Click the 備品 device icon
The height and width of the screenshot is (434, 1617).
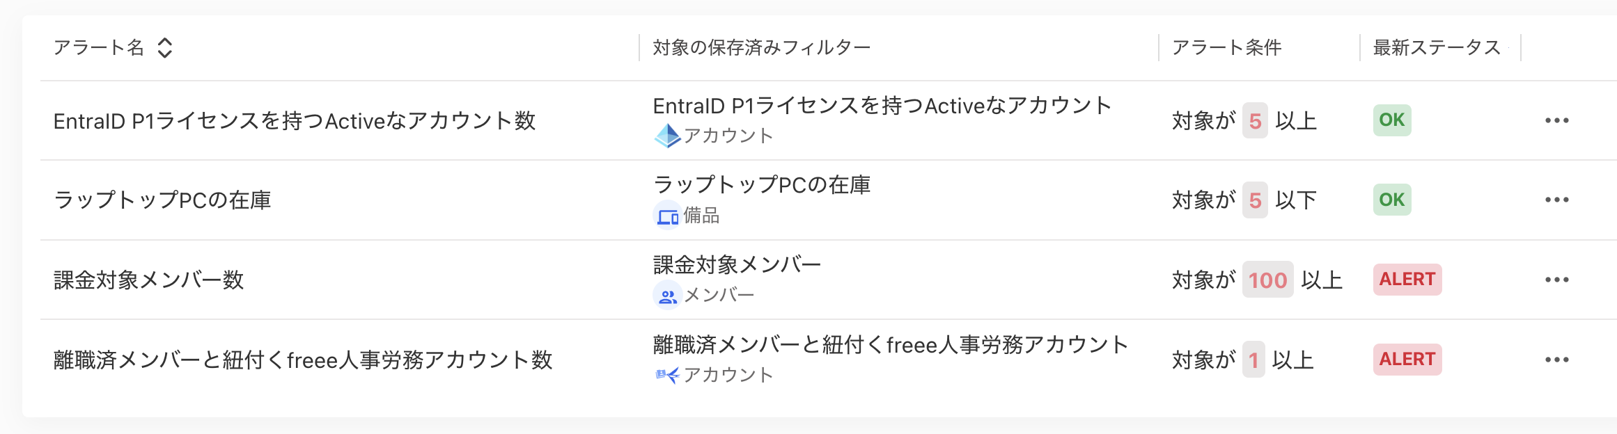coord(667,216)
